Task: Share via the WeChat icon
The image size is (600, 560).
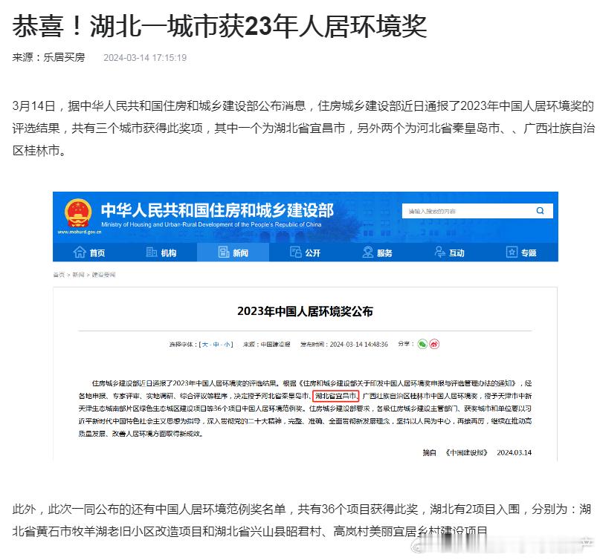Action: pos(422,344)
